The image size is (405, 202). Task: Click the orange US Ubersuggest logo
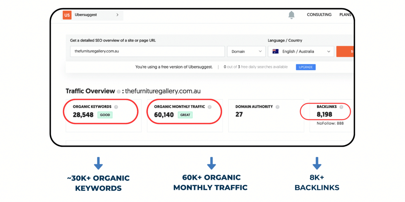coord(67,15)
